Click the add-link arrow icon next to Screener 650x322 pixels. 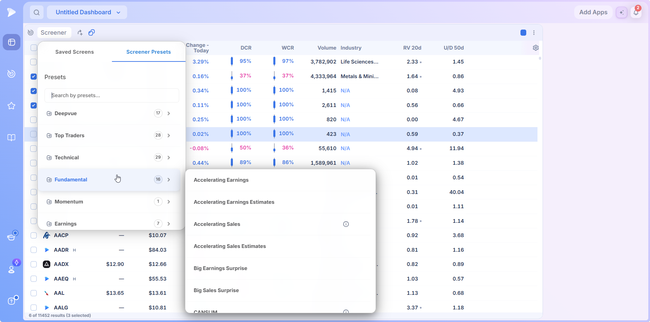[x=80, y=33]
